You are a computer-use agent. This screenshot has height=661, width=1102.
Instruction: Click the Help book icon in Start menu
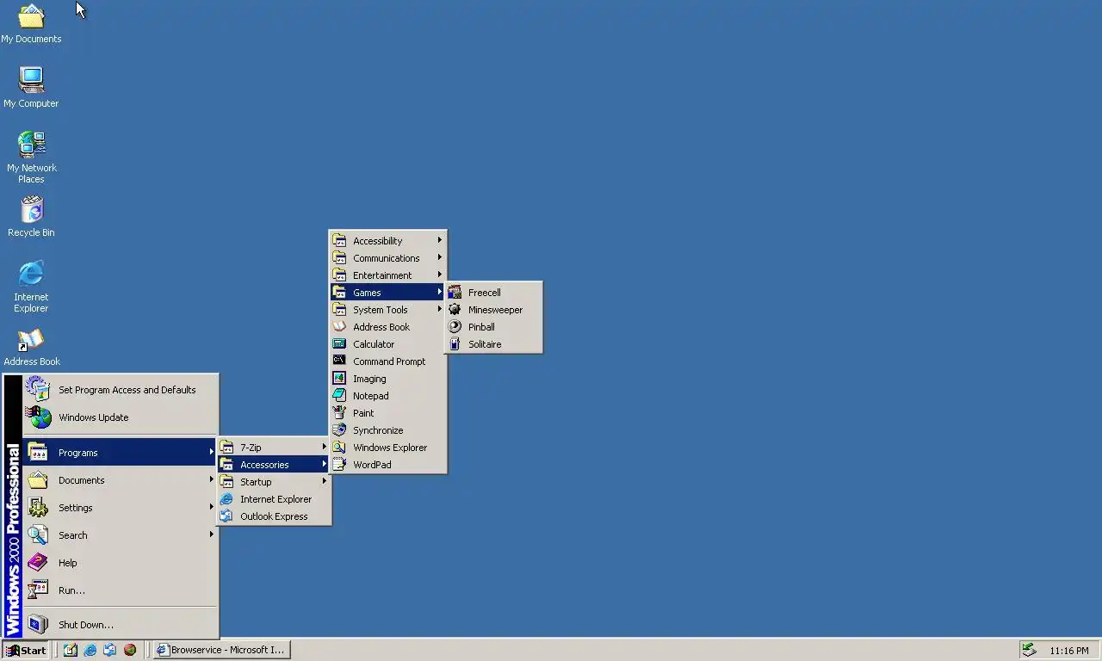click(x=38, y=563)
